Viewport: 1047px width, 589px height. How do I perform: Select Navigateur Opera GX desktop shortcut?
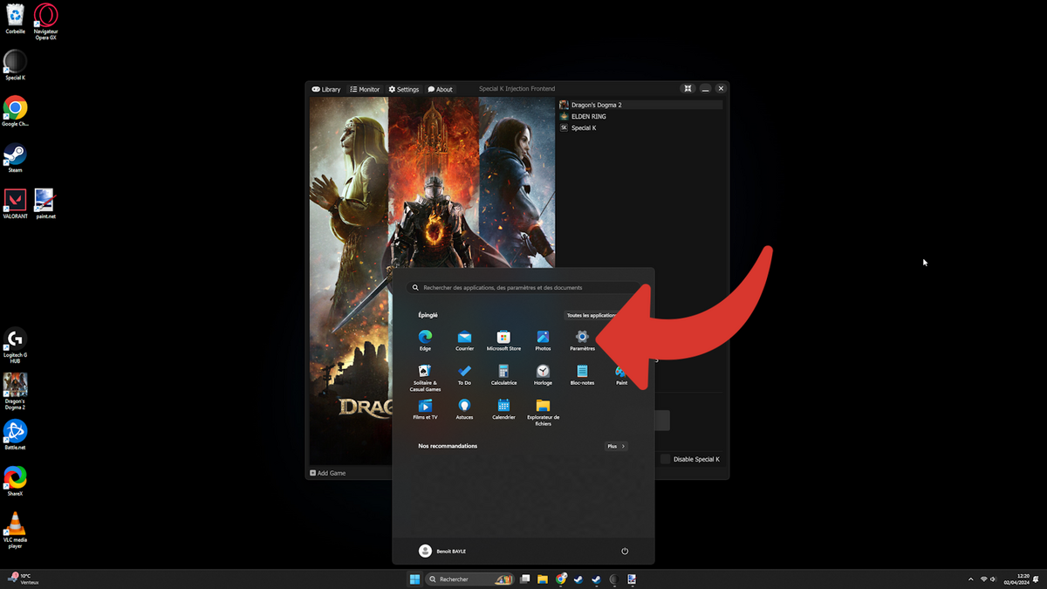46,21
